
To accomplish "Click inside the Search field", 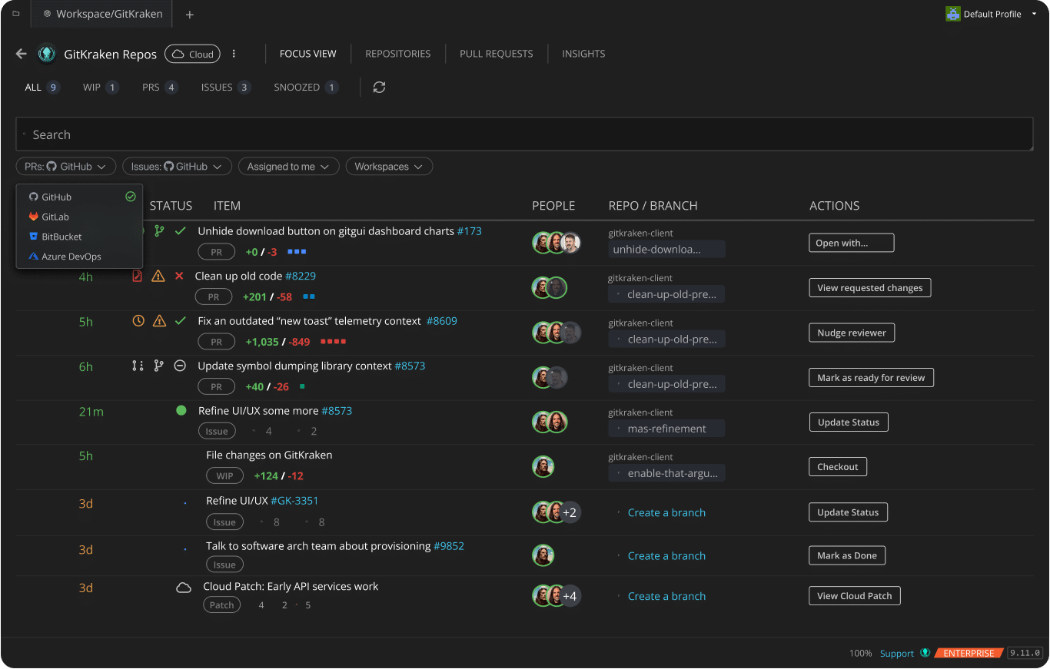I will coord(524,134).
